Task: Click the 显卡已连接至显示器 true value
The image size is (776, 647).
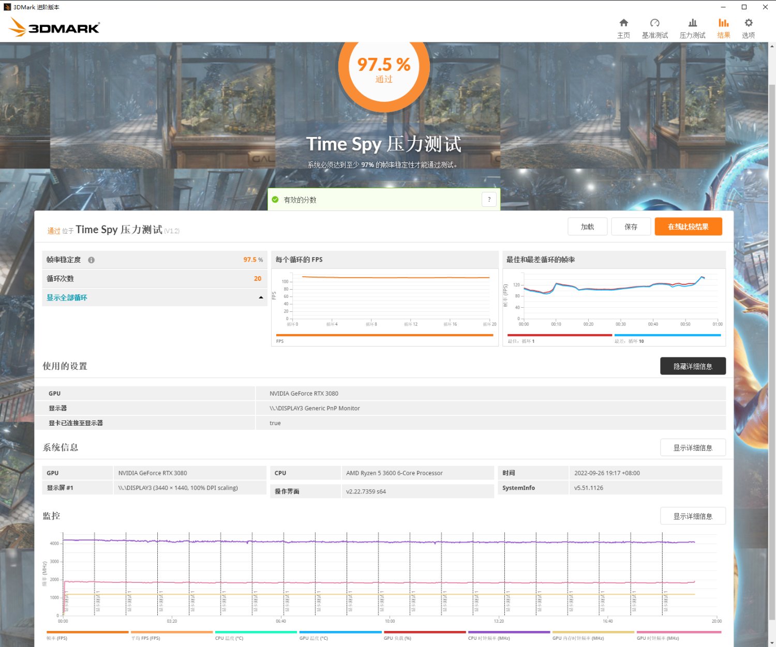Action: pyautogui.click(x=275, y=423)
